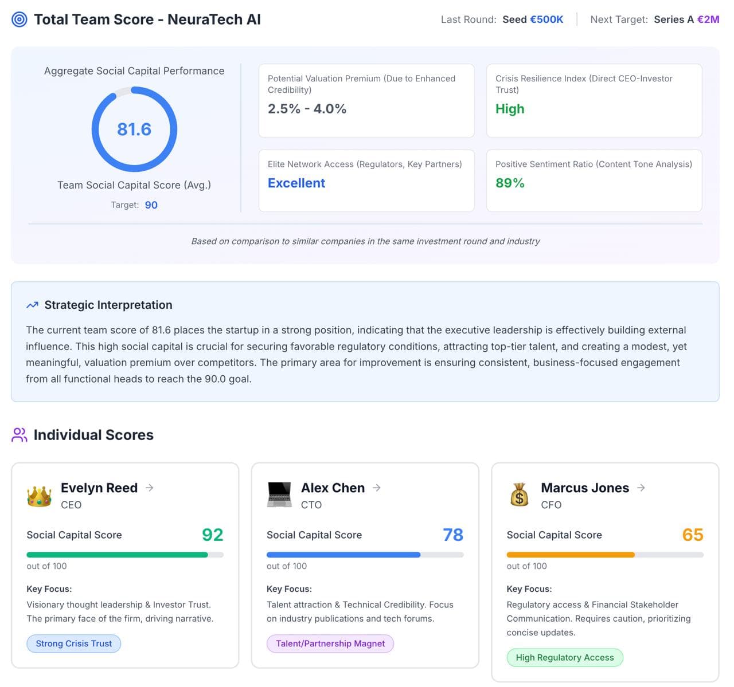Expand Evelyn Reed's profile arrow
This screenshot has width=734, height=687.
[150, 488]
